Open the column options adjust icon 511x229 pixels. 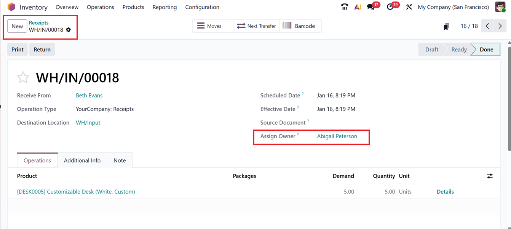pos(490,176)
